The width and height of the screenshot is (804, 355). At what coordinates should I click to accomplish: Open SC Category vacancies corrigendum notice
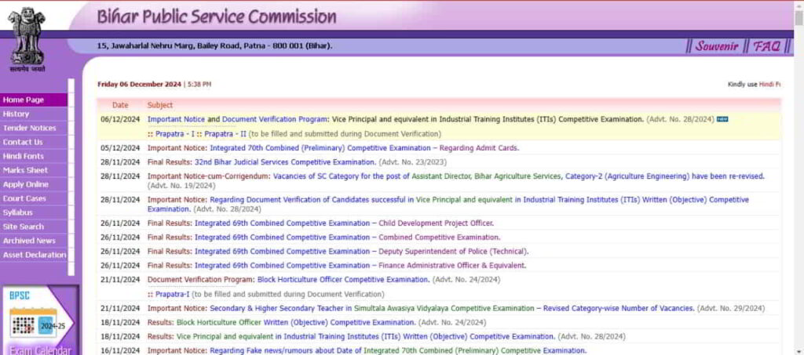point(518,176)
